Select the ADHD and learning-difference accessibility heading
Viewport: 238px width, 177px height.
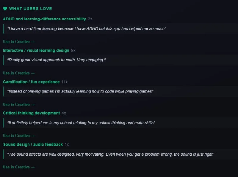click(x=44, y=19)
